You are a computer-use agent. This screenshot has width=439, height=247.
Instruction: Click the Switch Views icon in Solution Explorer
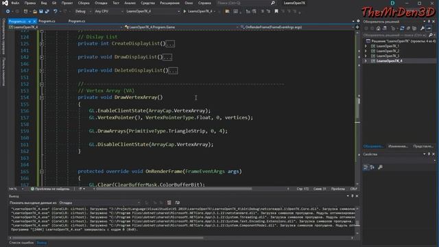click(x=385, y=28)
